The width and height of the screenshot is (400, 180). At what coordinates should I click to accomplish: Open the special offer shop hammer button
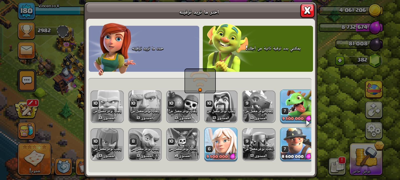(366, 159)
